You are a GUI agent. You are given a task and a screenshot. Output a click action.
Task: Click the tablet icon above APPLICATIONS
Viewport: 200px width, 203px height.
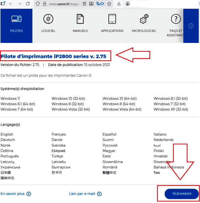click(112, 19)
